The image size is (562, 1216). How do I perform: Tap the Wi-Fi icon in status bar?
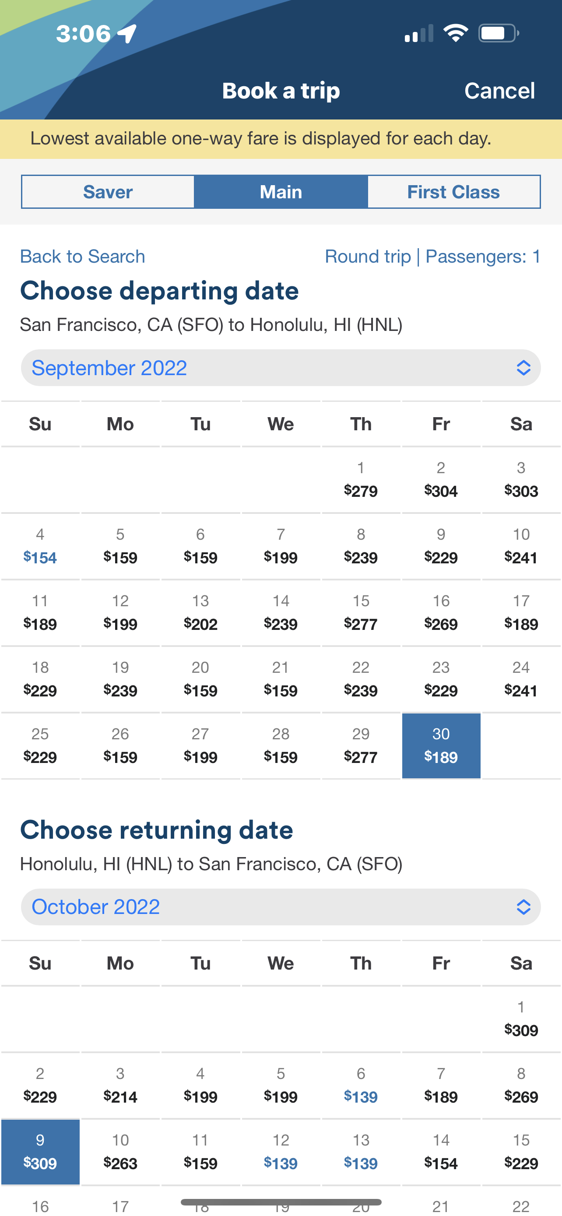[455, 33]
